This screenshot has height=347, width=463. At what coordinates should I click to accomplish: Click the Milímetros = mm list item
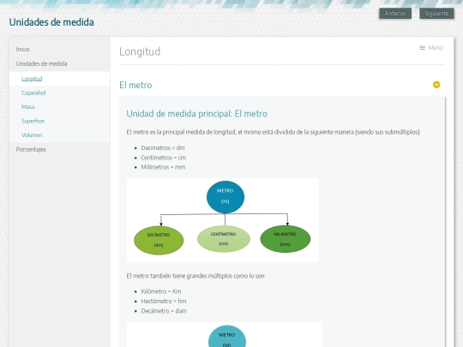[163, 167]
